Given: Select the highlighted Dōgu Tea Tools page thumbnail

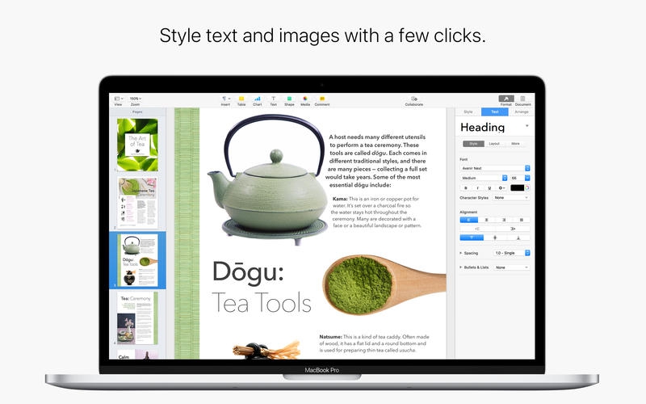Looking at the screenshot, I should point(137,260).
